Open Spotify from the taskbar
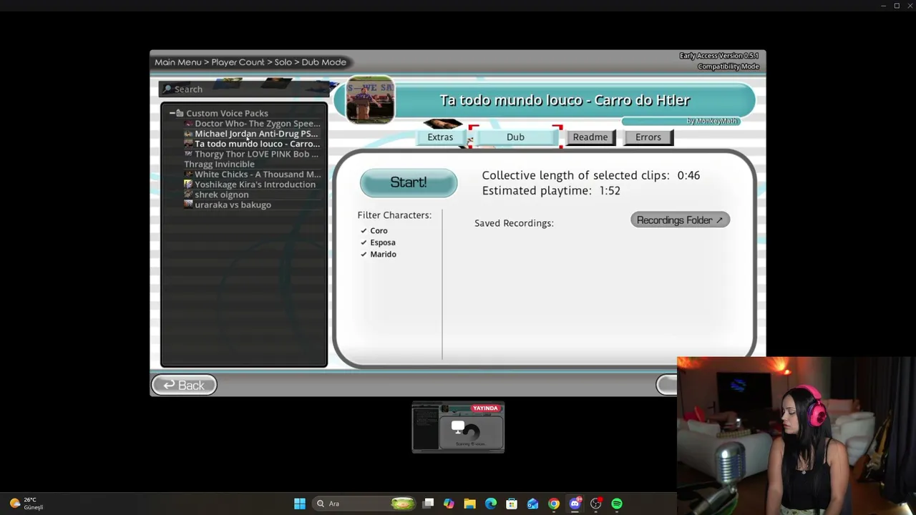This screenshot has height=515, width=916. 617,504
